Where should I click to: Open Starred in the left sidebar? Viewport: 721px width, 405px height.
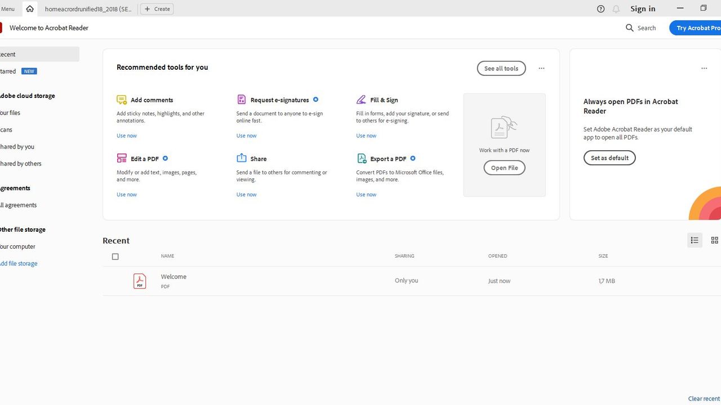tap(8, 71)
